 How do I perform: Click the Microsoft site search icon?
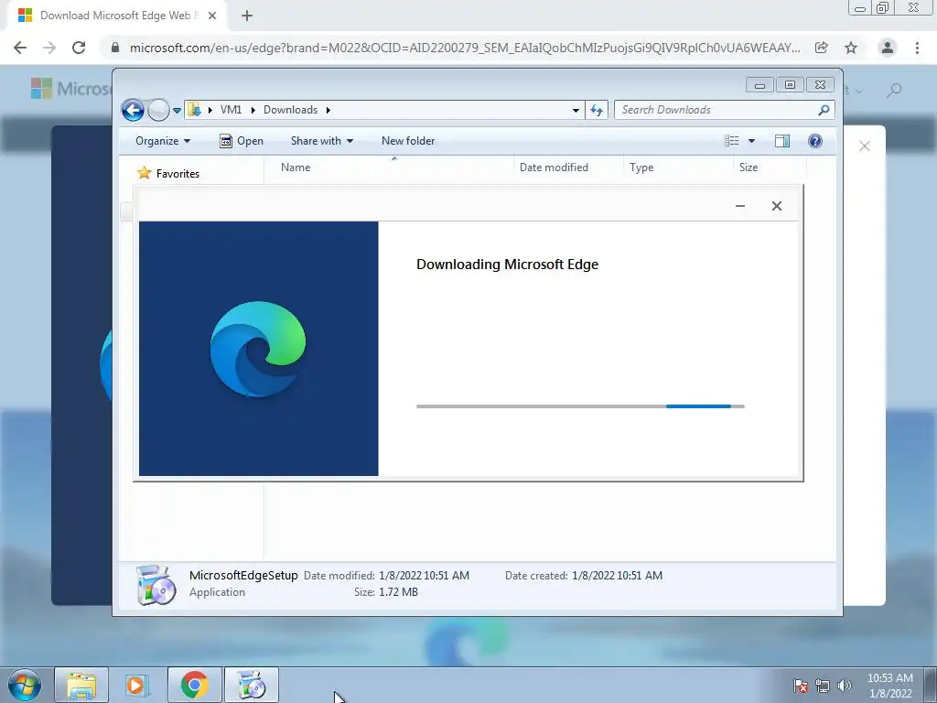click(x=894, y=91)
